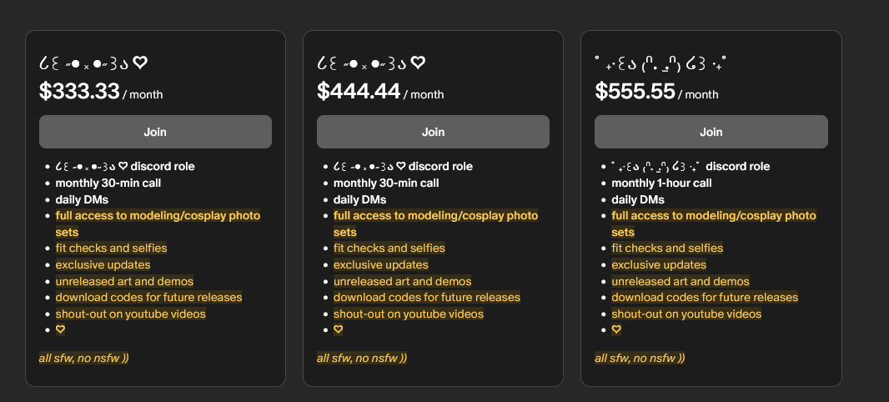The width and height of the screenshot is (889, 402).
Task: Select "daily DMs" in the $555.55 tier
Action: 638,199
